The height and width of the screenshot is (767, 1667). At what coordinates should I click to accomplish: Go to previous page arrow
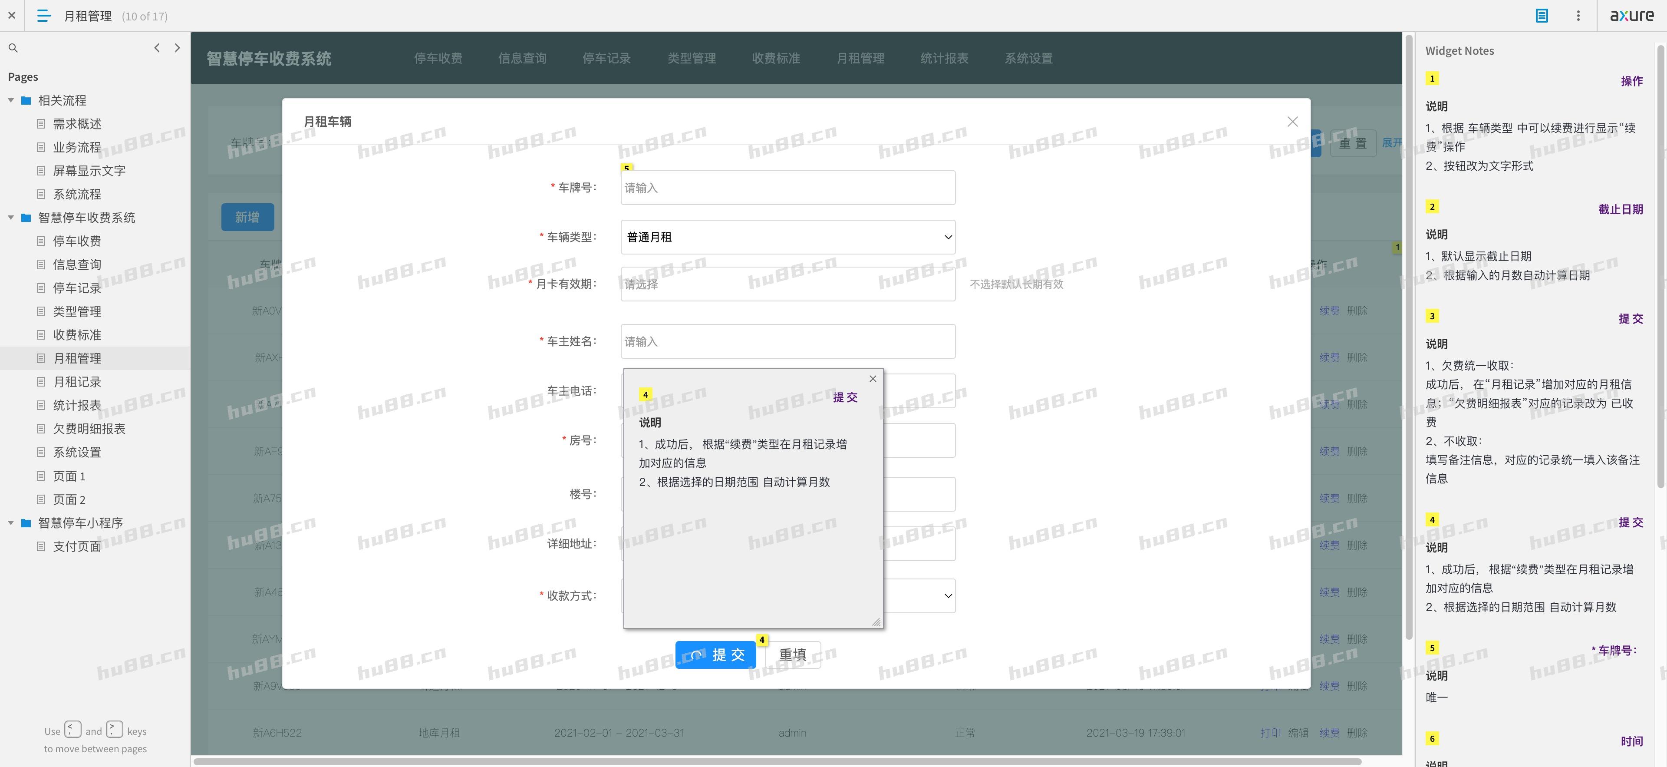[157, 48]
